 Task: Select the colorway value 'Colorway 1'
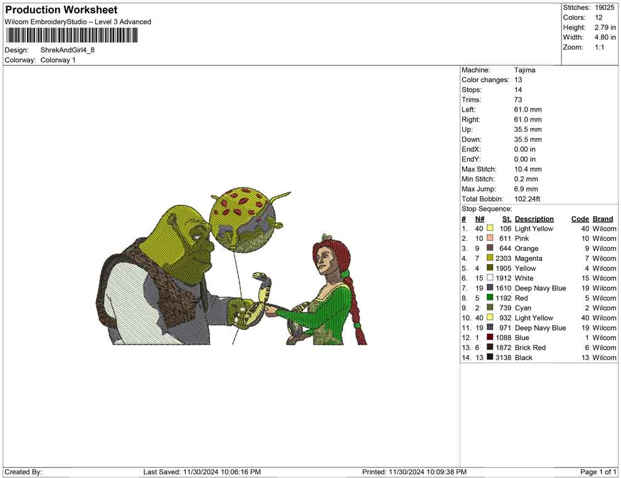click(x=58, y=60)
